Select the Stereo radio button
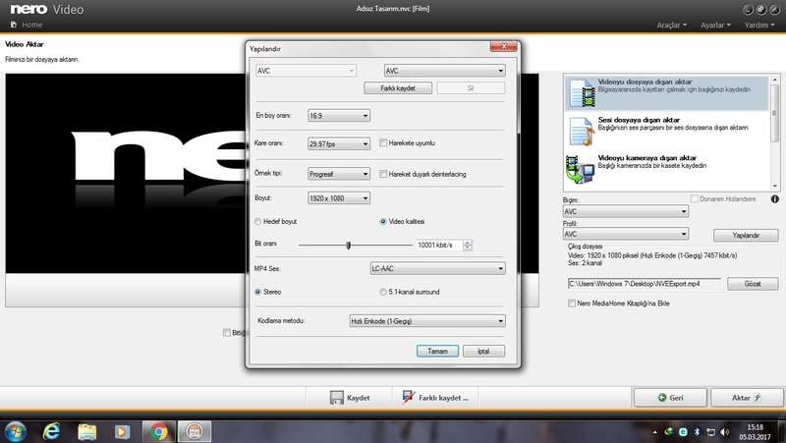 (257, 292)
